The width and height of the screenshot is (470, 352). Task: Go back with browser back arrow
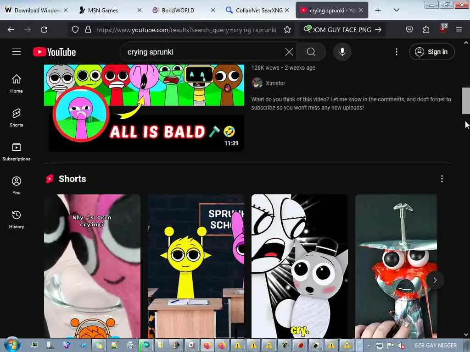pyautogui.click(x=11, y=30)
